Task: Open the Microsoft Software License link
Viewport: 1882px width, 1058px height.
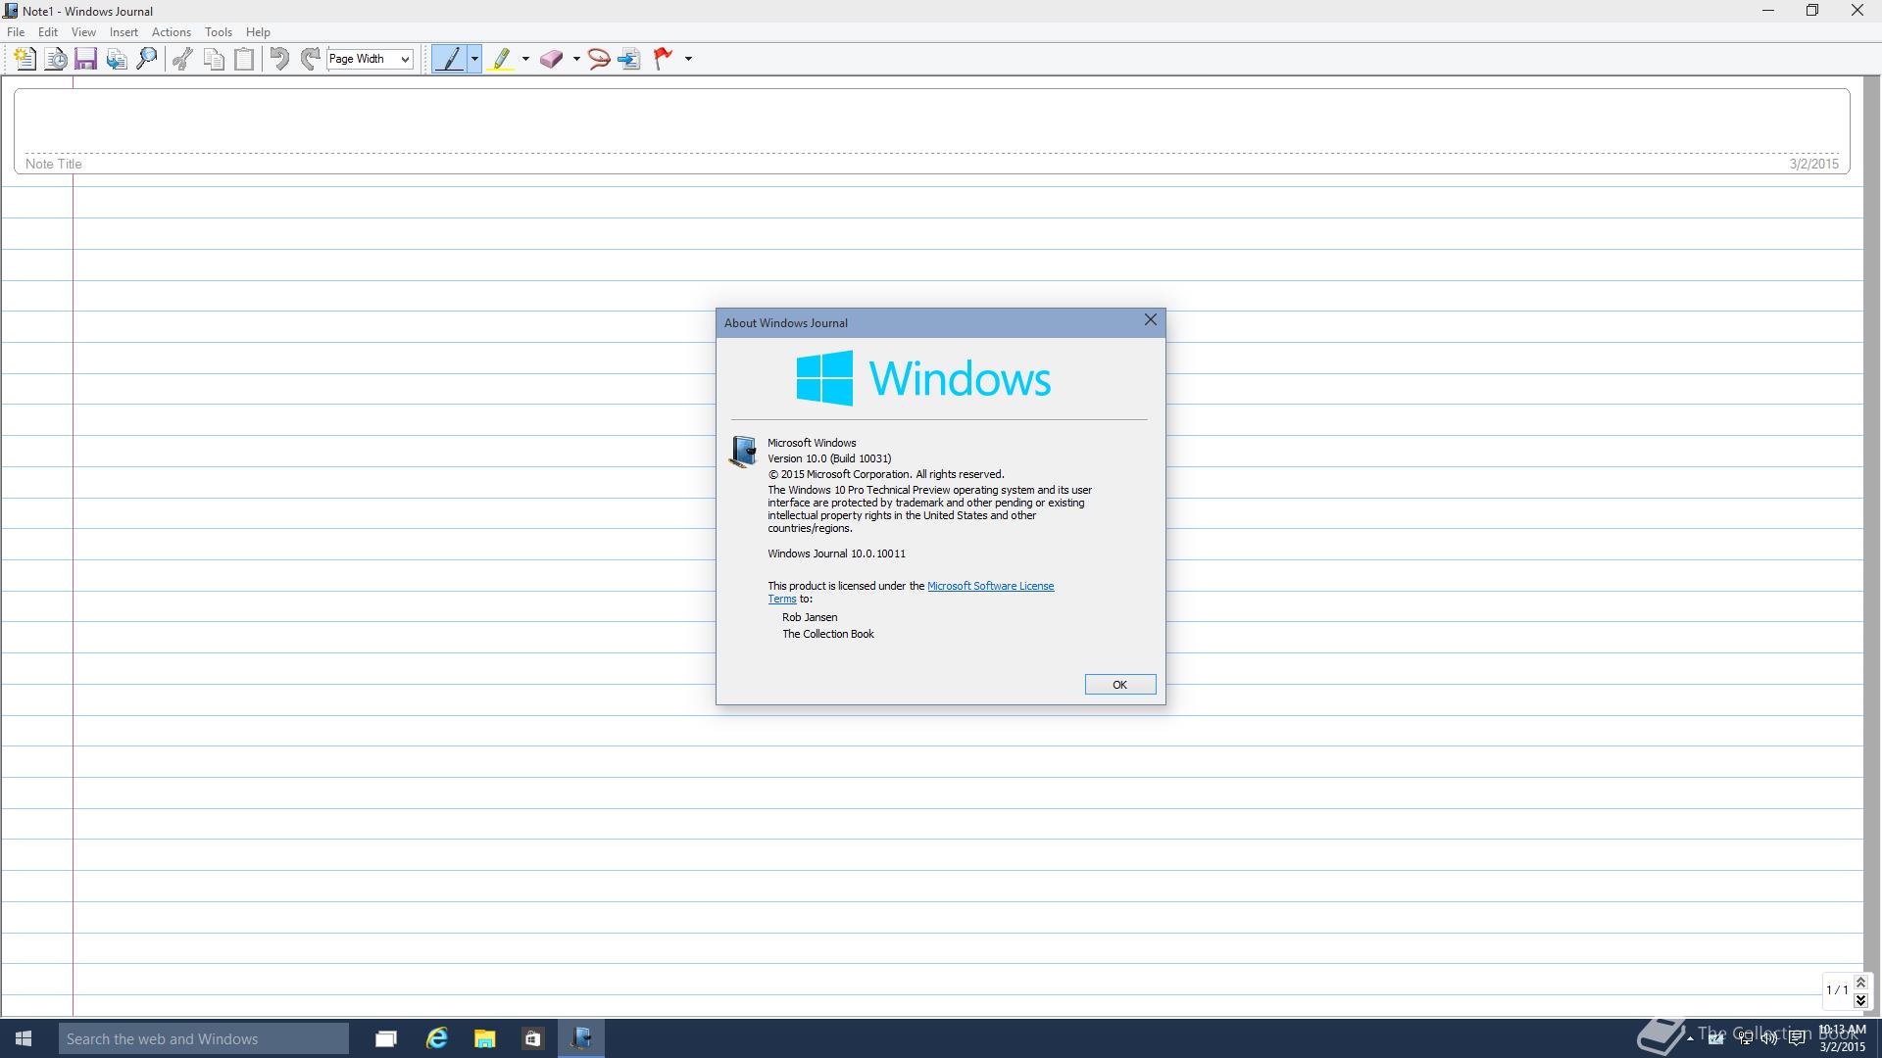Action: point(990,586)
